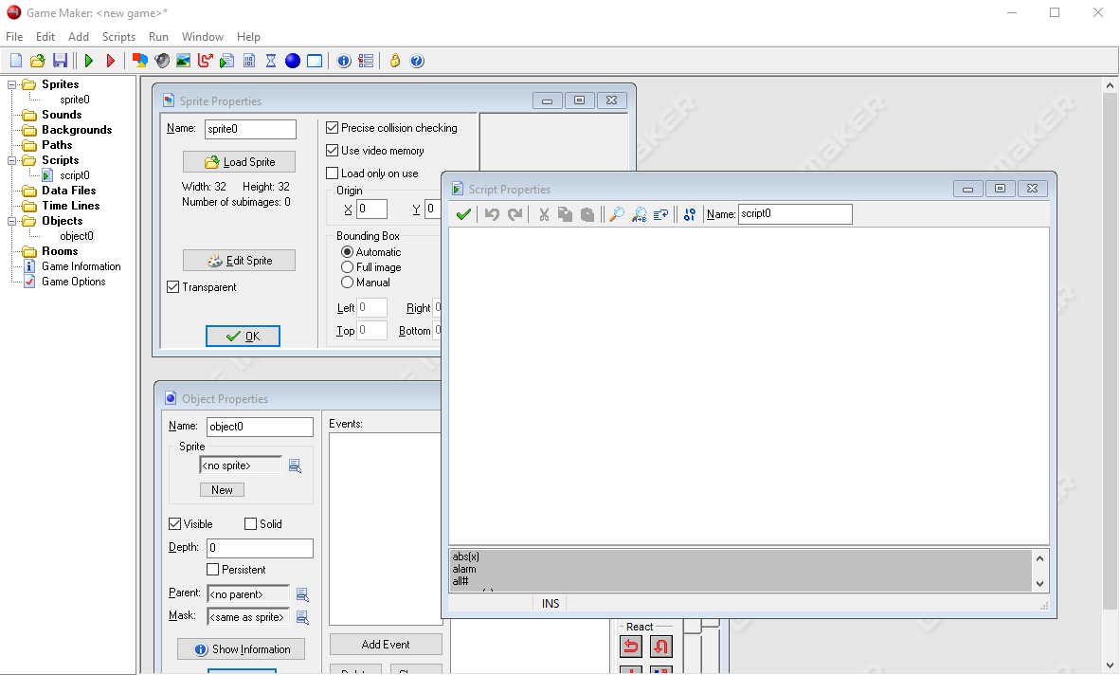The height and width of the screenshot is (675, 1120).
Task: Open the Run menu
Action: 158,36
